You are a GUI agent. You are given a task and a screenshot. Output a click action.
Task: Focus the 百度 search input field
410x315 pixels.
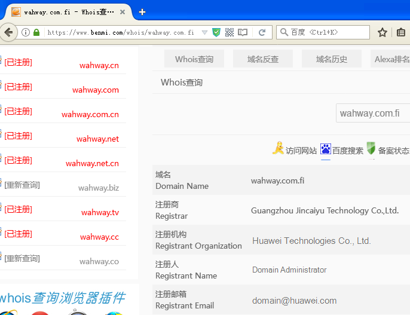pos(323,32)
